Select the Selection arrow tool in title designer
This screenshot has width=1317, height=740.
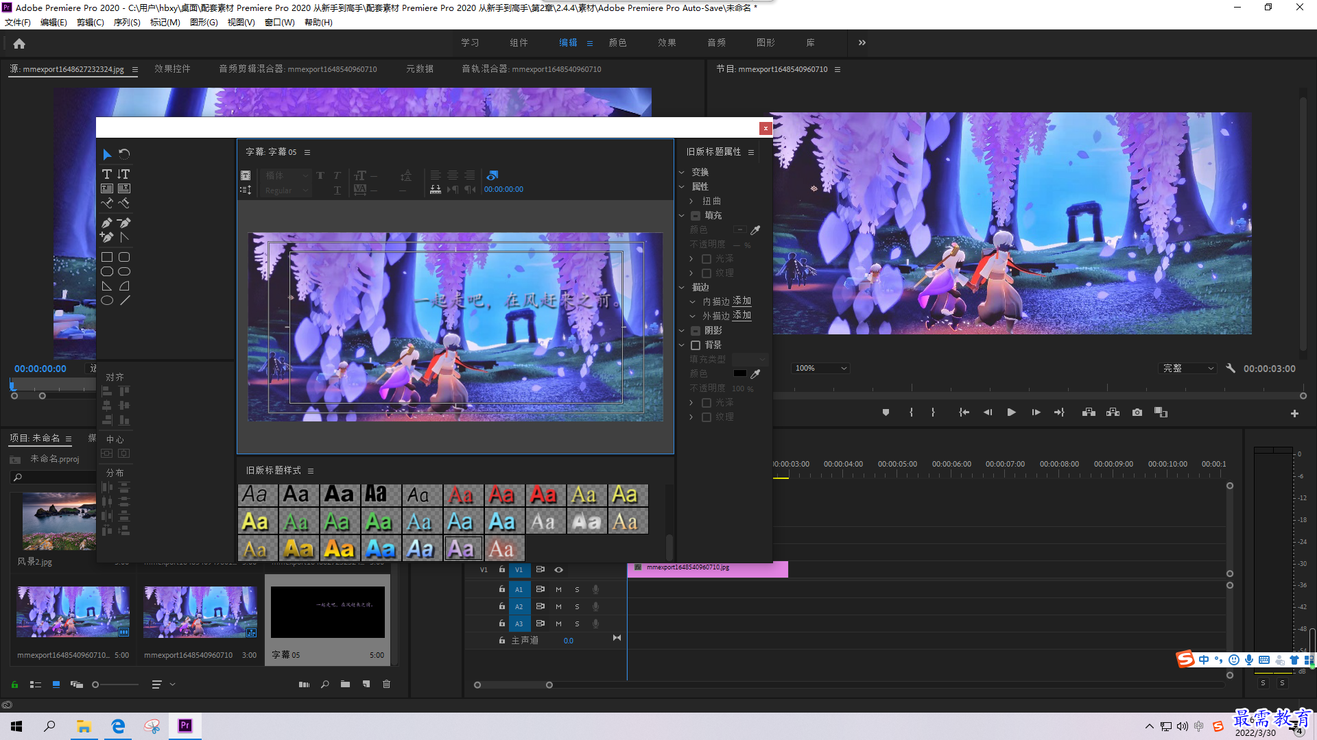click(x=107, y=154)
